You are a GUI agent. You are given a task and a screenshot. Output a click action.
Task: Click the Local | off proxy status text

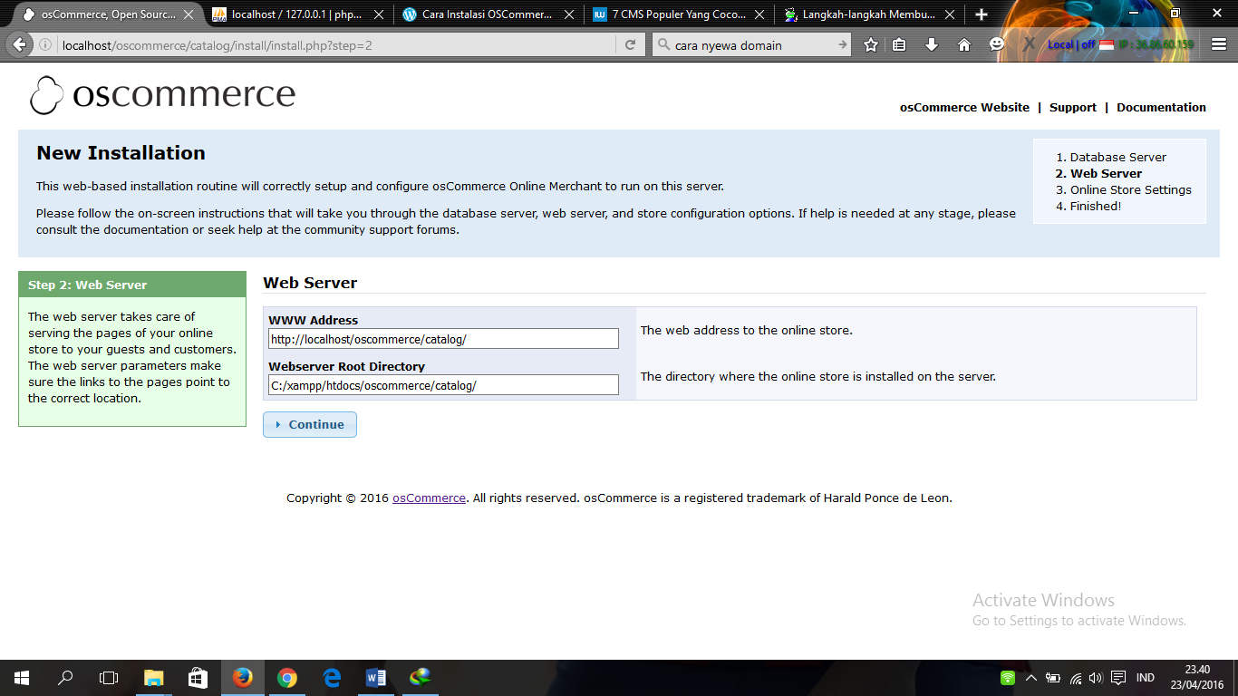click(1071, 44)
